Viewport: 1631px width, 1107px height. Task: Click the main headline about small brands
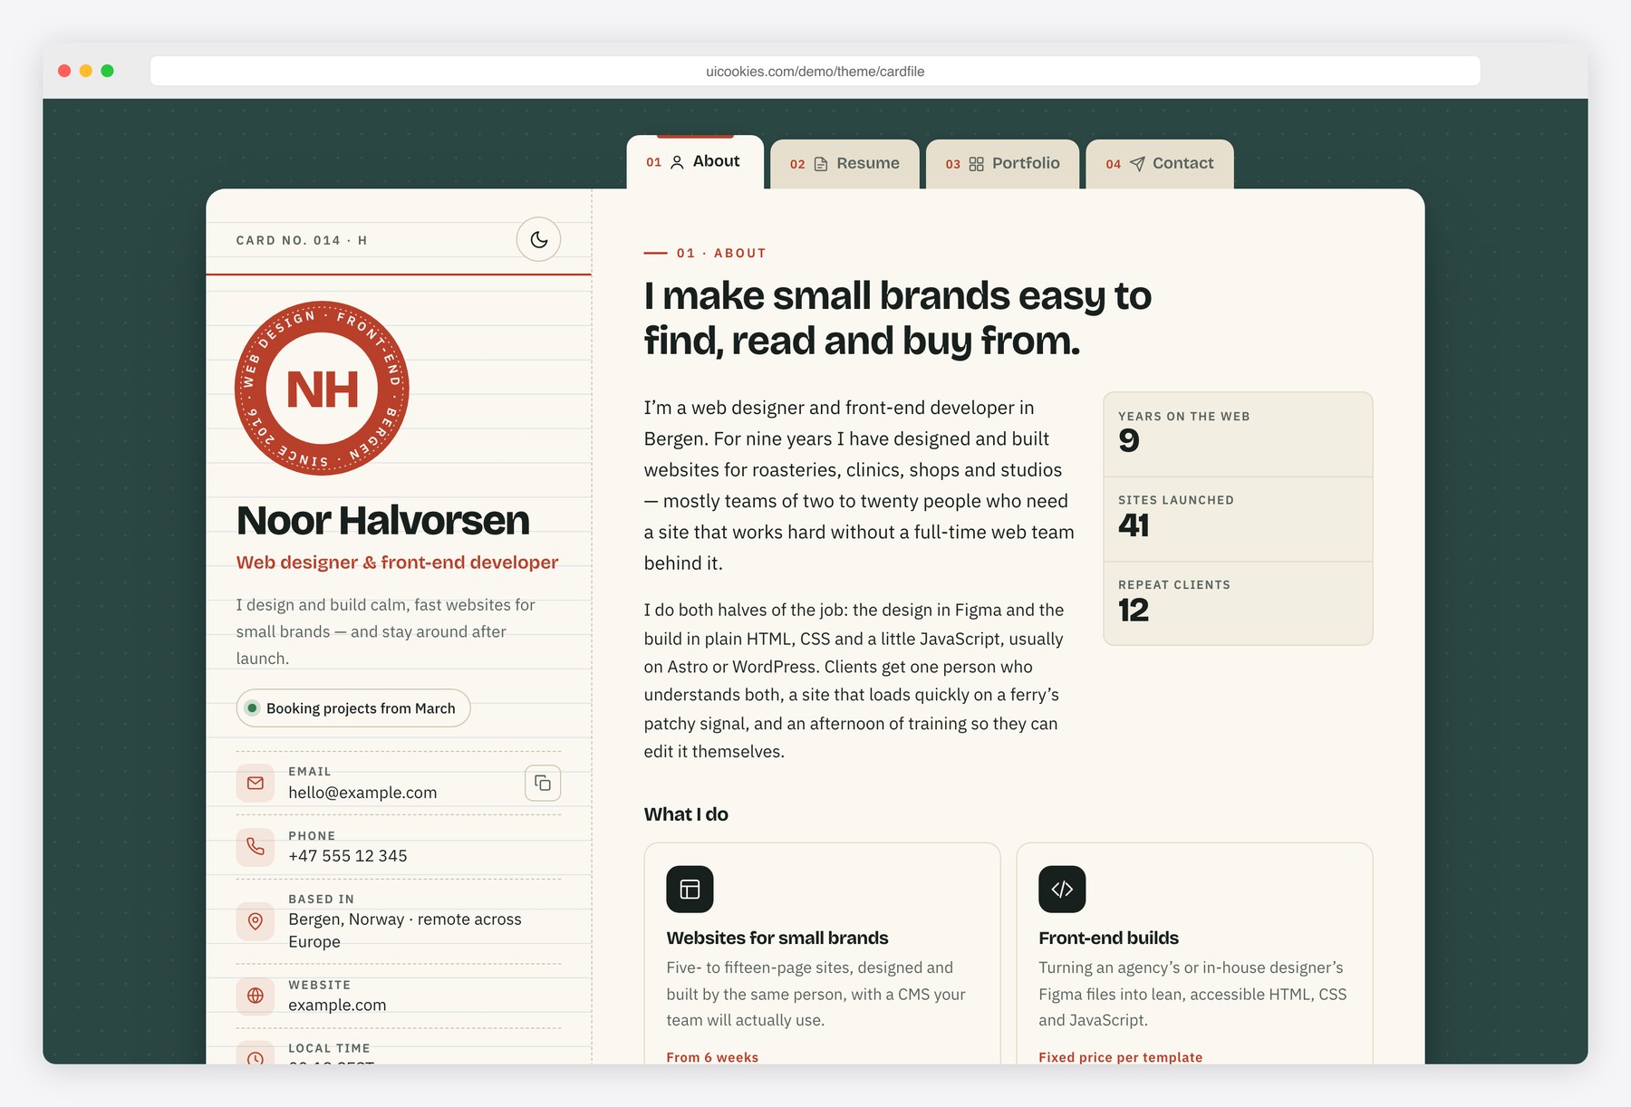tap(897, 318)
